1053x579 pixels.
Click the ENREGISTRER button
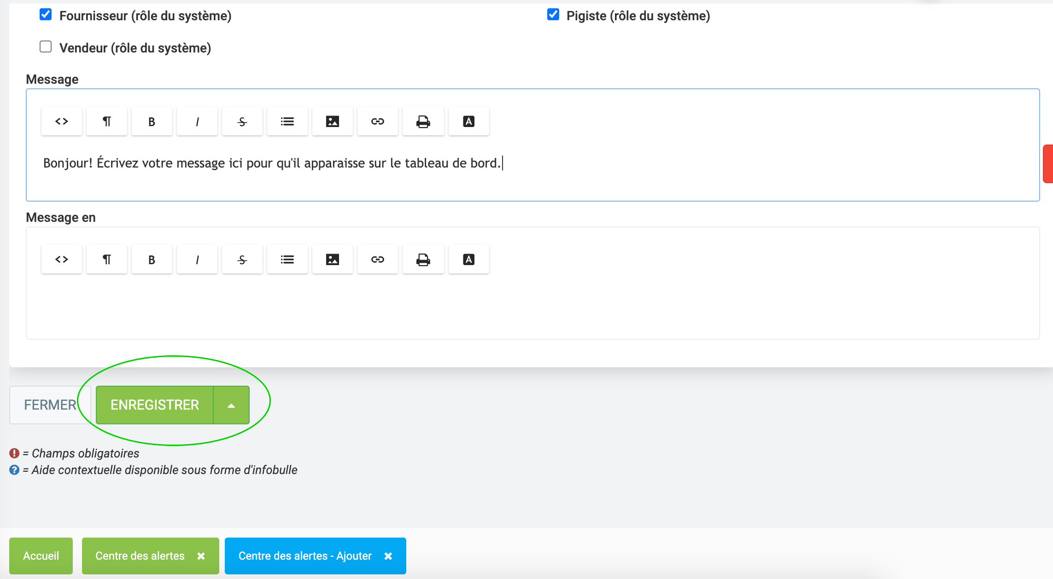pos(155,405)
